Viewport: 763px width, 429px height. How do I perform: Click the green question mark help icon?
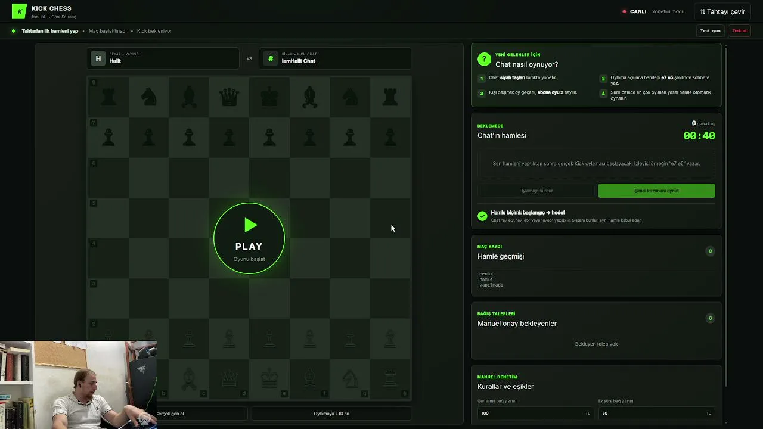click(484, 60)
